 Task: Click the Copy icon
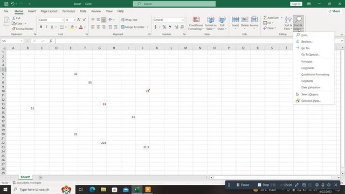pyautogui.click(x=13, y=23)
